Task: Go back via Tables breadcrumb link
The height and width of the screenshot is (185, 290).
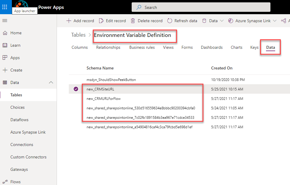Action: click(78, 35)
